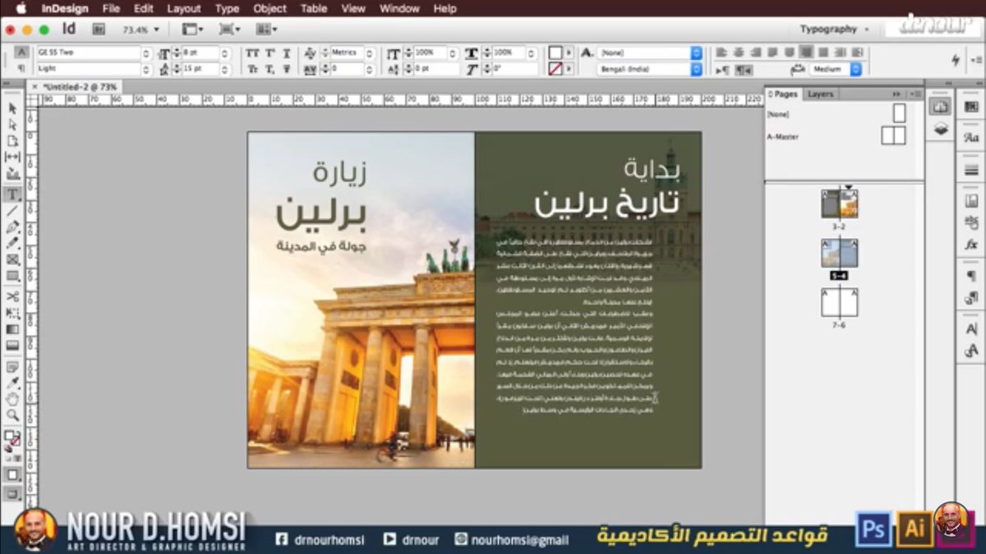Select the Free Transform tool

12,313
